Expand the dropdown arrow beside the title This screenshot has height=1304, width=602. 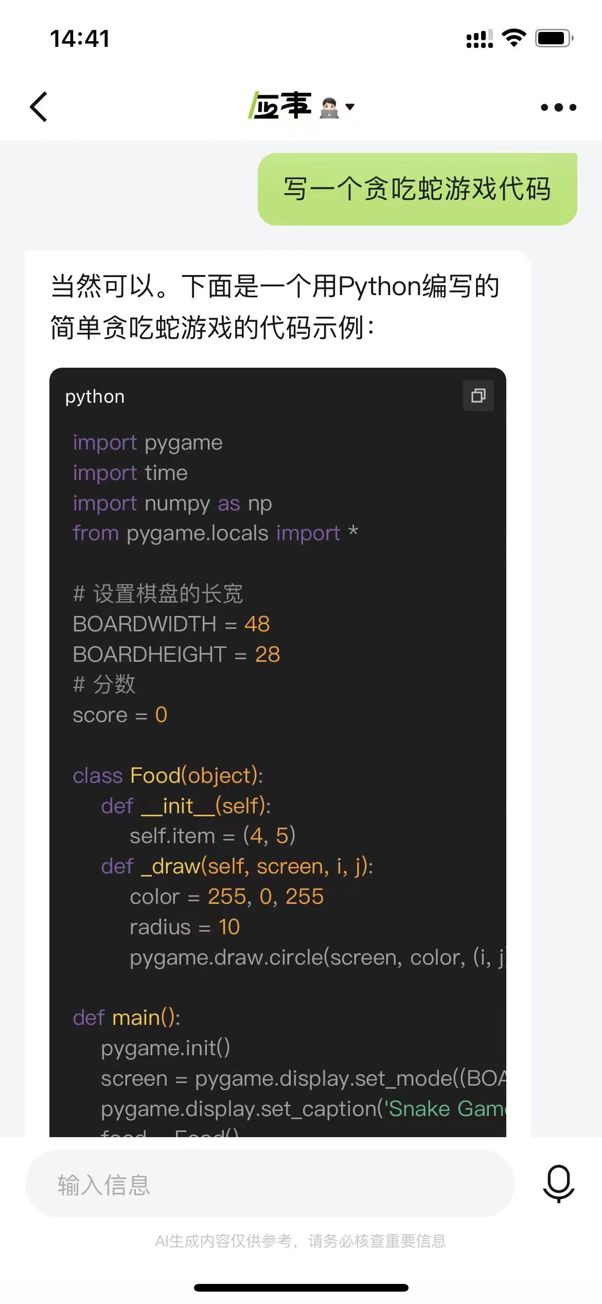350,107
